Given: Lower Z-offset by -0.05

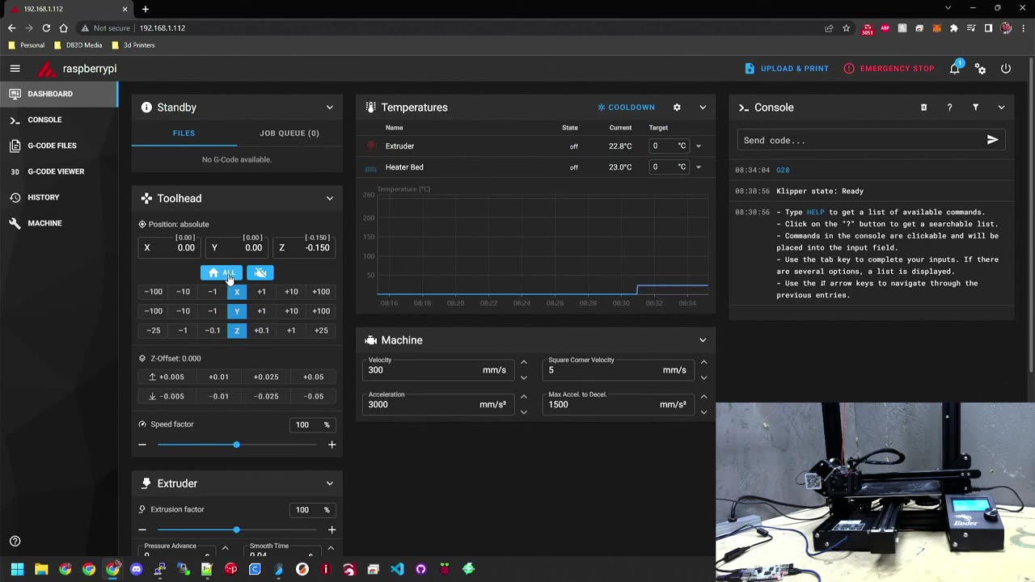Looking at the screenshot, I should click(x=314, y=396).
